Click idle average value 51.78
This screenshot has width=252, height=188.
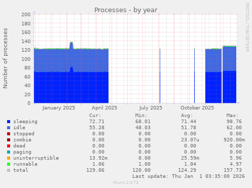[x=189, y=128]
